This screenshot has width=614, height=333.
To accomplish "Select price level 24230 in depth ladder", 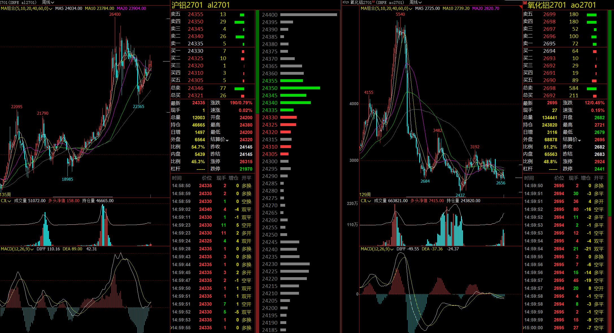I will pyautogui.click(x=270, y=264).
